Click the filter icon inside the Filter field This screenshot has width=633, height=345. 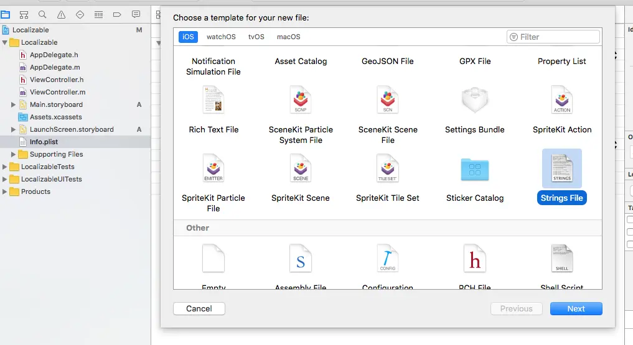point(513,37)
